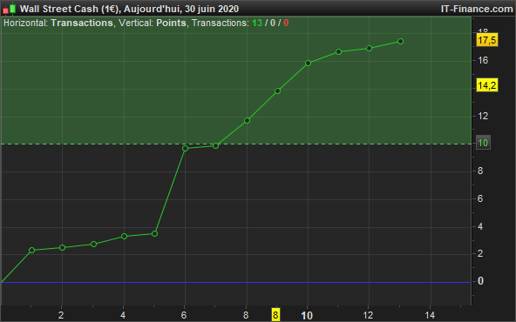The height and width of the screenshot is (322, 516).
Task: Click the candlestick chart icon beside the title
Action: pyautogui.click(x=10, y=9)
